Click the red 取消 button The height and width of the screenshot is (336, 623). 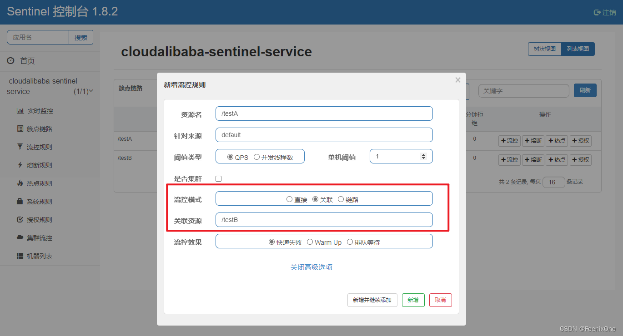(x=441, y=300)
